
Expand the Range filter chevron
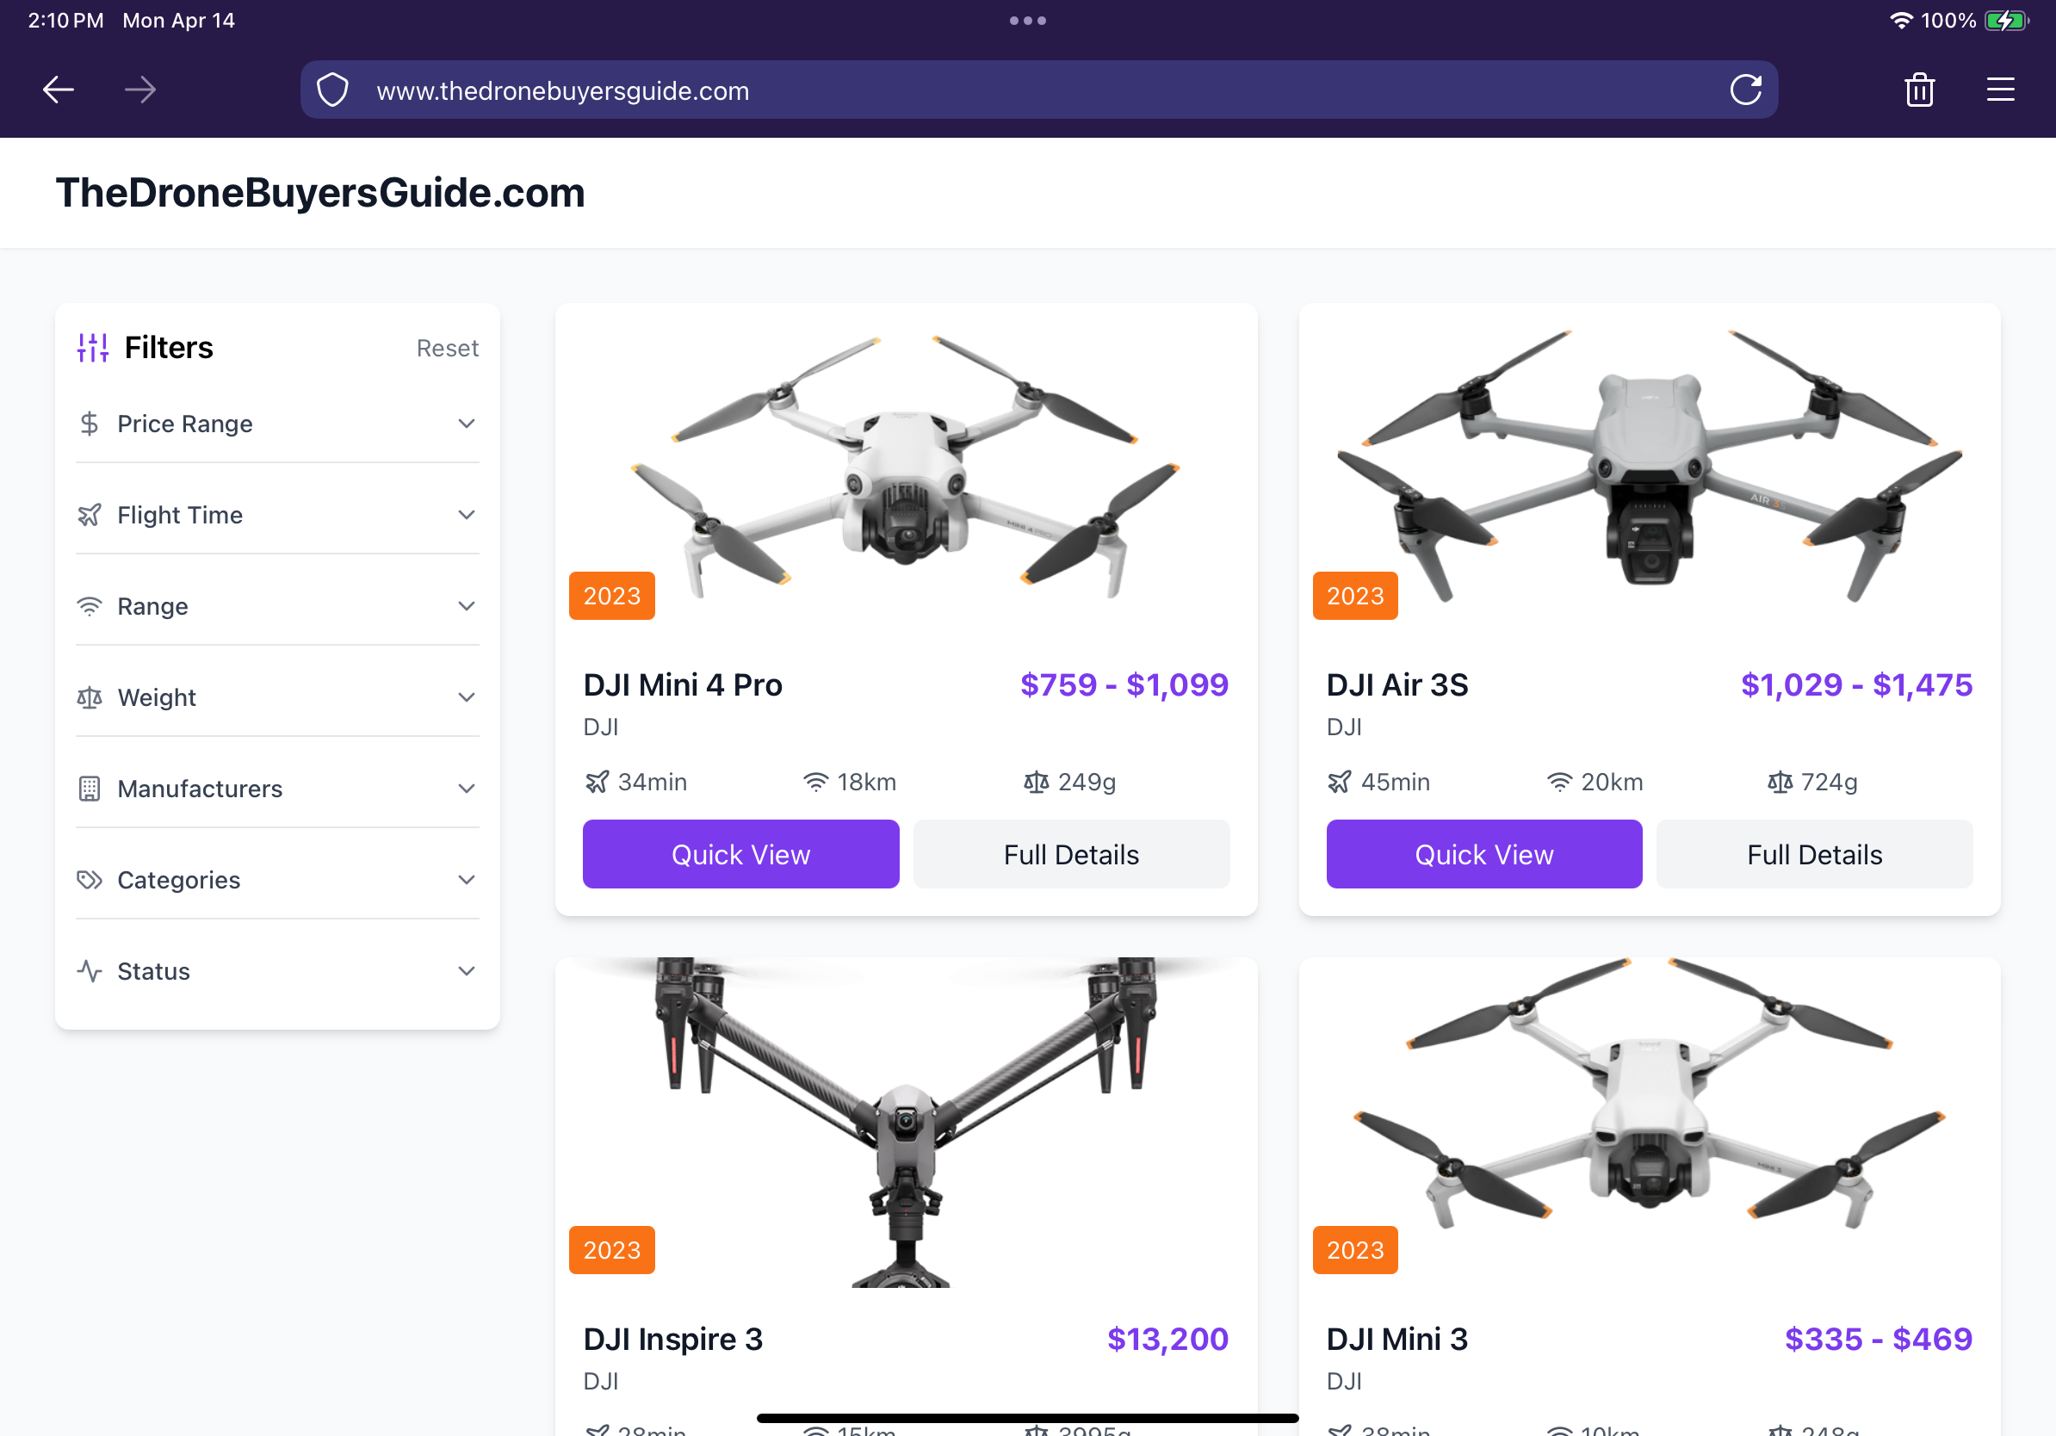click(466, 606)
